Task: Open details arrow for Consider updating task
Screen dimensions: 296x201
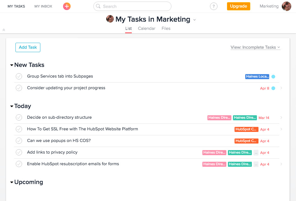Action: (281, 88)
